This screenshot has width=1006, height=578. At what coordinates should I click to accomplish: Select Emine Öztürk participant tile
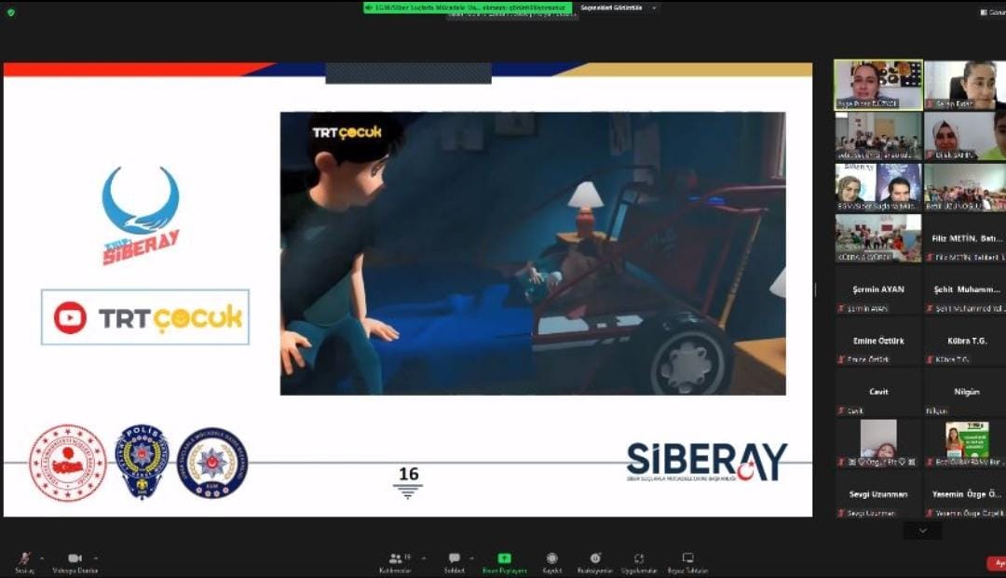878,341
